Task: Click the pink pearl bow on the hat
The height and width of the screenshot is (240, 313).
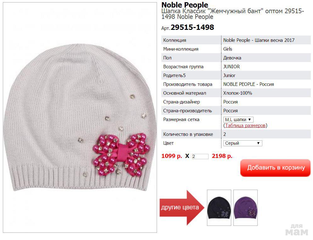Action: [x=119, y=153]
